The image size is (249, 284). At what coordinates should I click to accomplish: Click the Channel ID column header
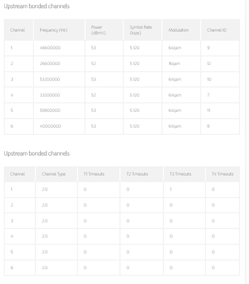(x=216, y=30)
